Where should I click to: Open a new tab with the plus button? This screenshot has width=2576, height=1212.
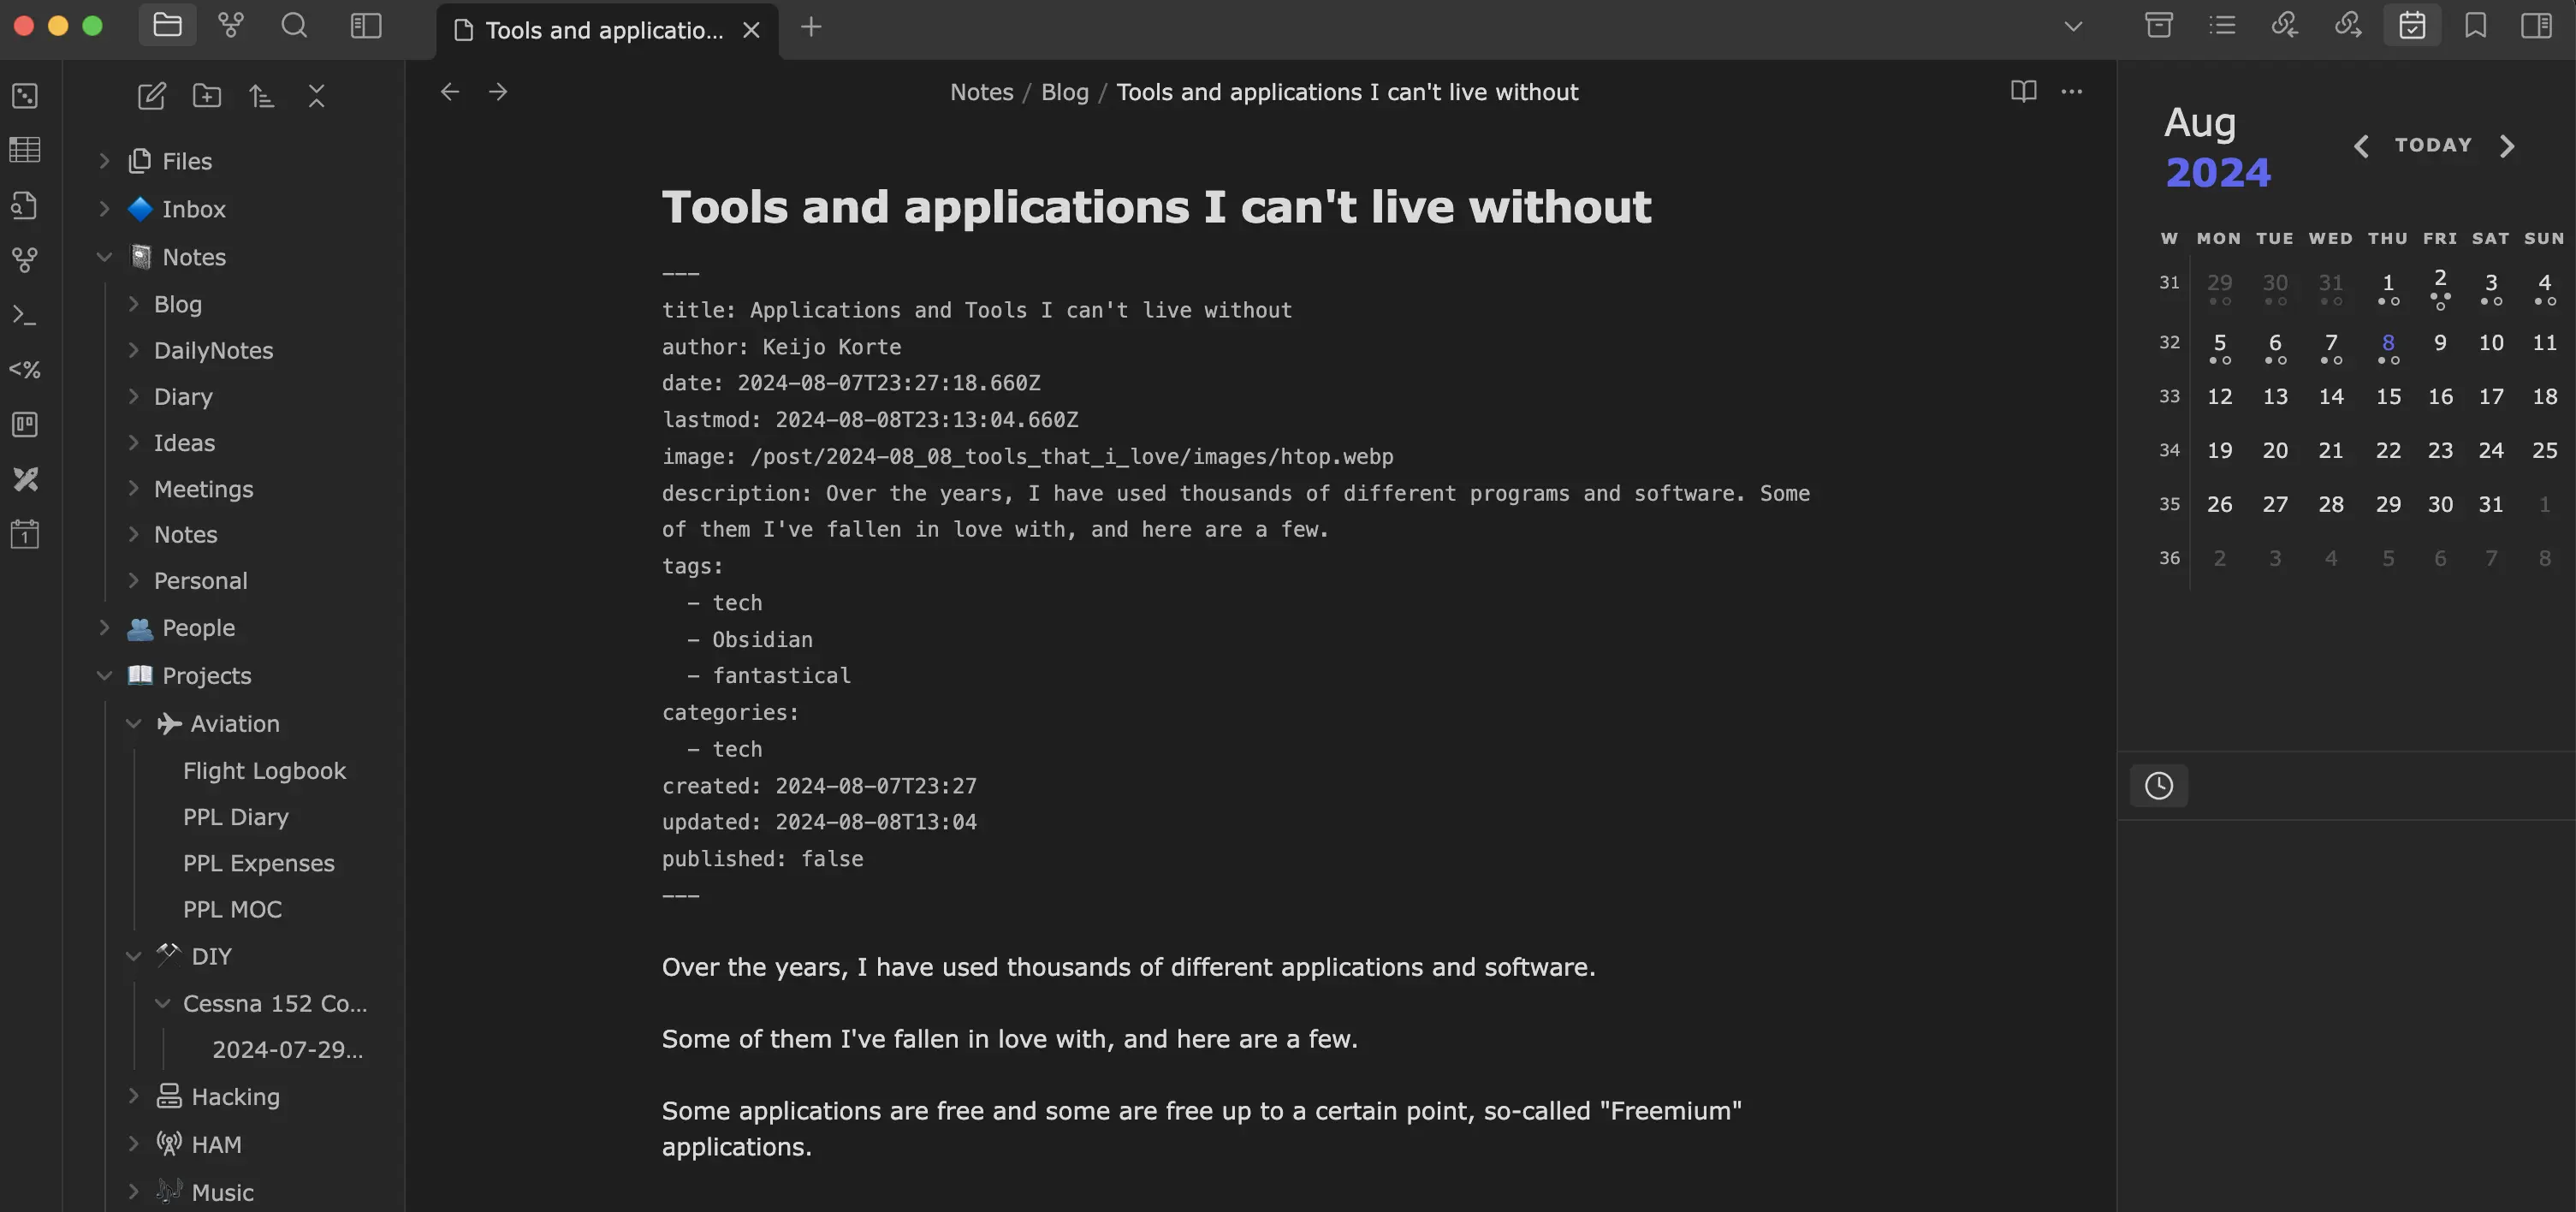(x=811, y=28)
